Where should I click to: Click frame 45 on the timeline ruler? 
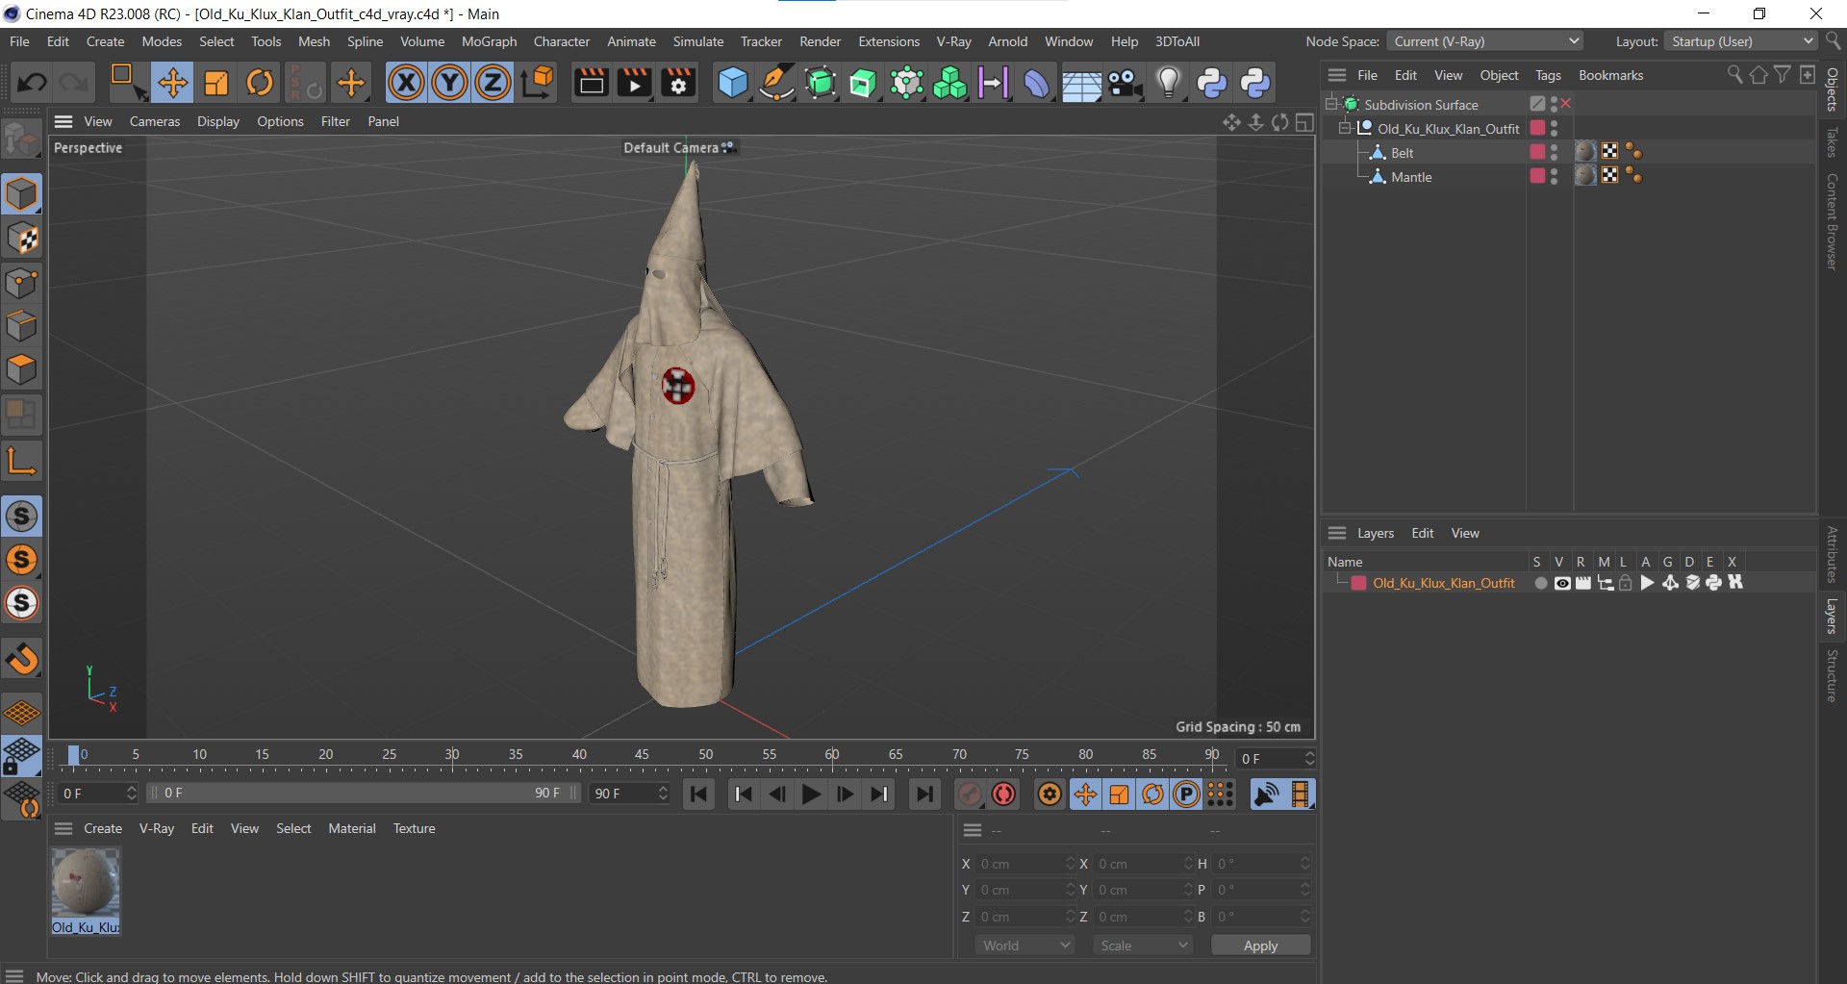click(x=642, y=754)
